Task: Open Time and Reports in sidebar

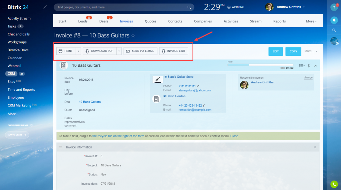Action: [x=21, y=90]
